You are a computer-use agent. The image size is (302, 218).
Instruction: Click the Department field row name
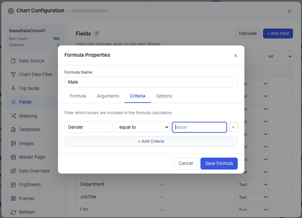tap(92, 184)
